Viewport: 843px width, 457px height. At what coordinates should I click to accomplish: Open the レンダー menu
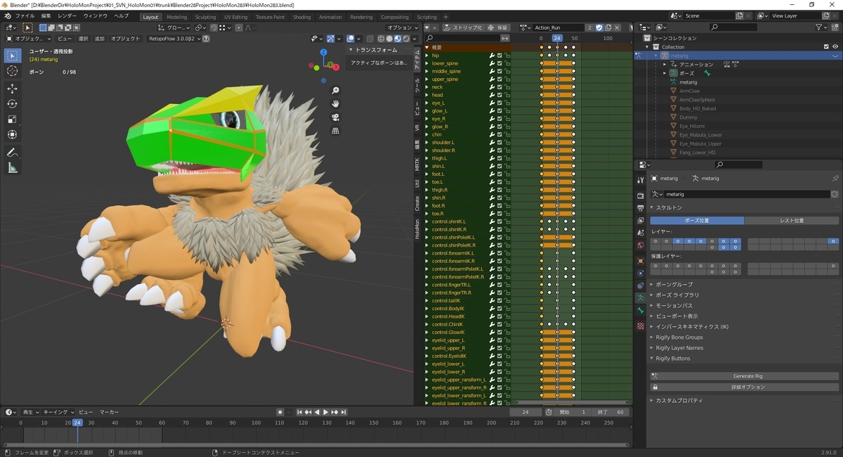[x=67, y=16]
